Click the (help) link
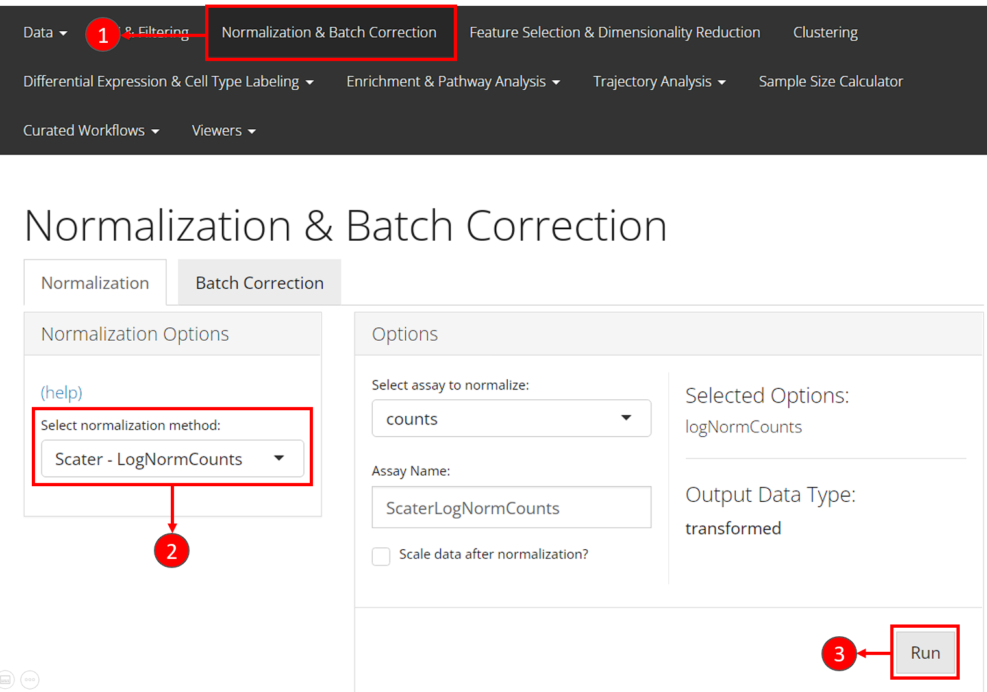Image resolution: width=987 pixels, height=692 pixels. (x=62, y=392)
